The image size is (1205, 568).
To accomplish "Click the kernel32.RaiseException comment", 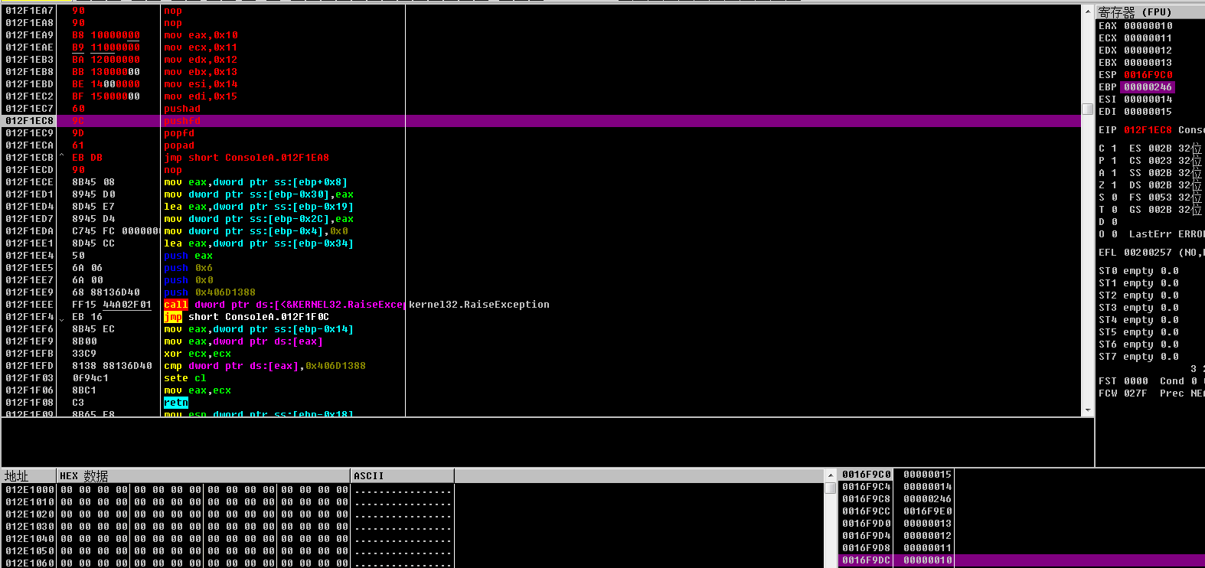I will point(479,305).
